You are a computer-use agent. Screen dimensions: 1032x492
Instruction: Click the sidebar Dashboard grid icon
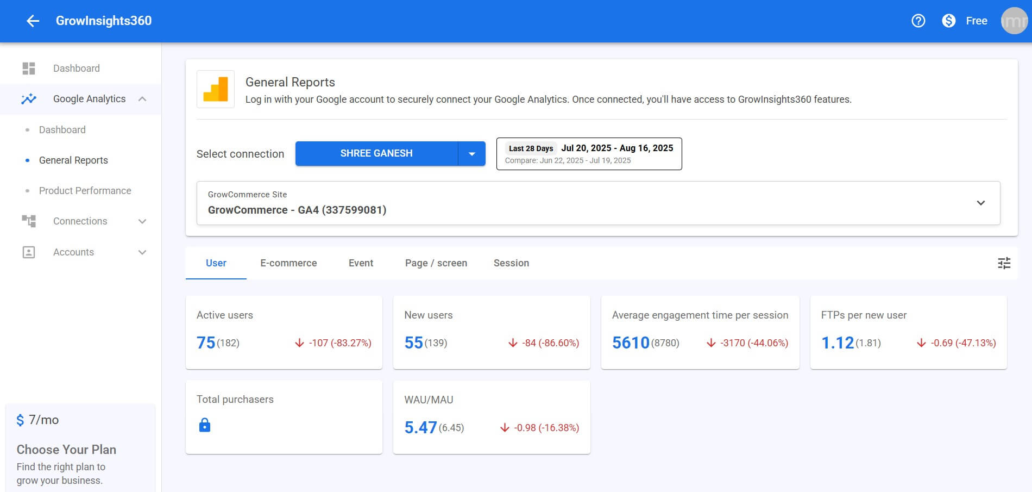(x=29, y=68)
